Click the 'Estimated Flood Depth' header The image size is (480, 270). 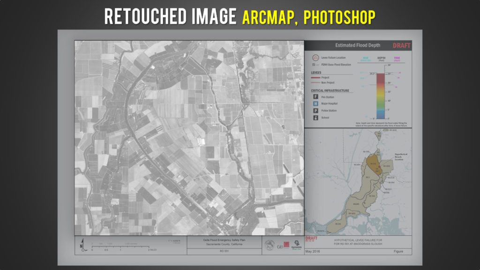coord(358,45)
